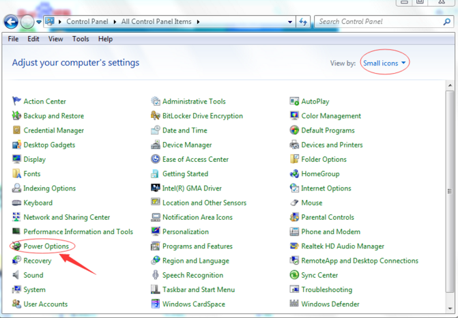Click the User Accounts icon
Viewport: 458px width, 318px height.
pos(16,304)
